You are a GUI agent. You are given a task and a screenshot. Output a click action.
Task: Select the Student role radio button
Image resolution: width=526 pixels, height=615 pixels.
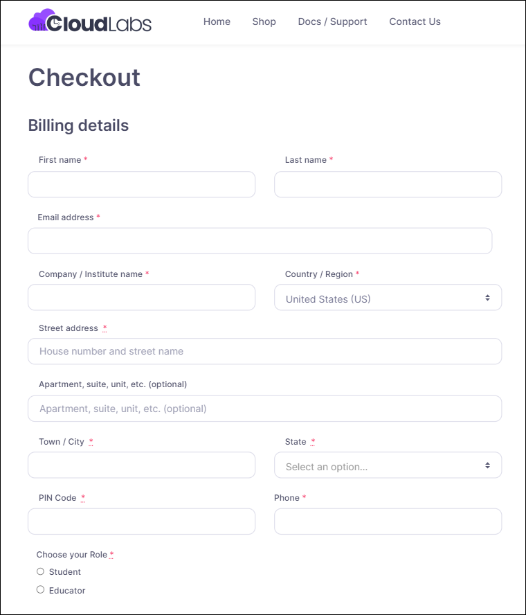40,571
